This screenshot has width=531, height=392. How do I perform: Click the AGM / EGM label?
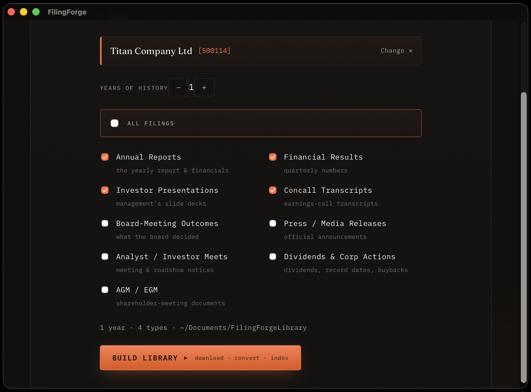tap(137, 290)
